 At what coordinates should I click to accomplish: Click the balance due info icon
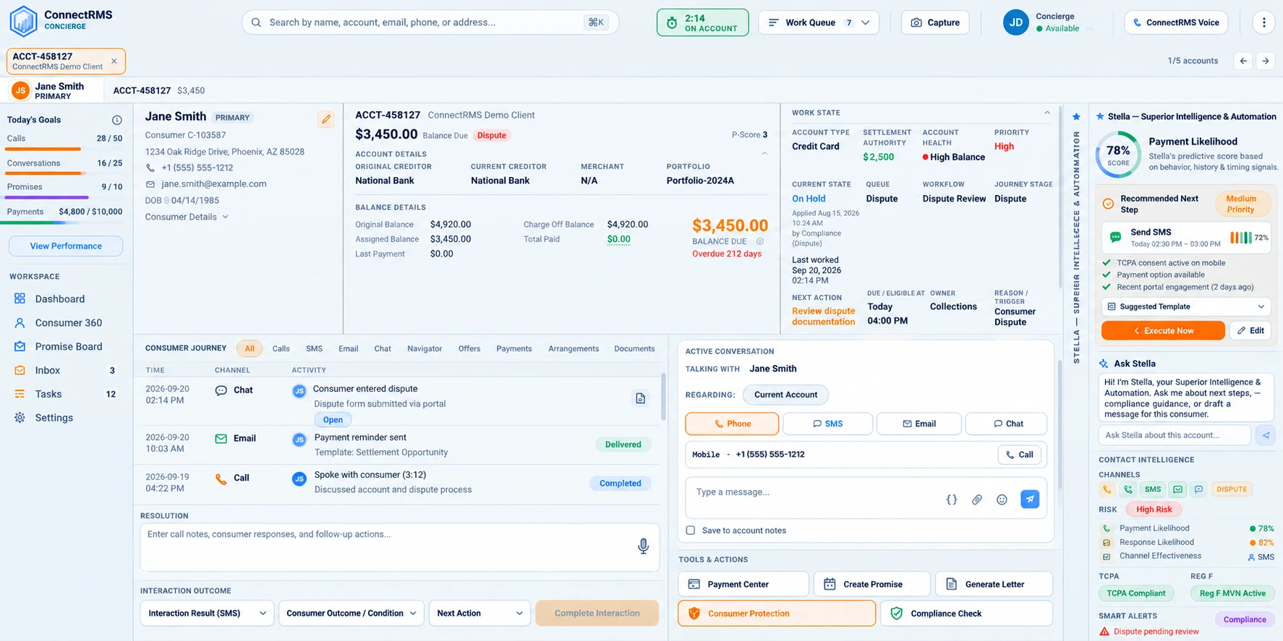[760, 241]
